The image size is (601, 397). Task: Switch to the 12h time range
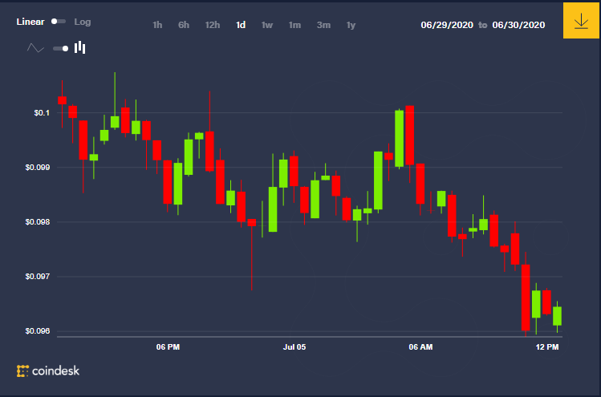click(x=213, y=25)
